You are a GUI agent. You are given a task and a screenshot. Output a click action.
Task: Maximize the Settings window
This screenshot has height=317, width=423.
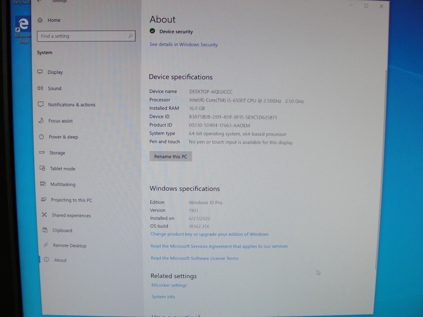click(366, 6)
